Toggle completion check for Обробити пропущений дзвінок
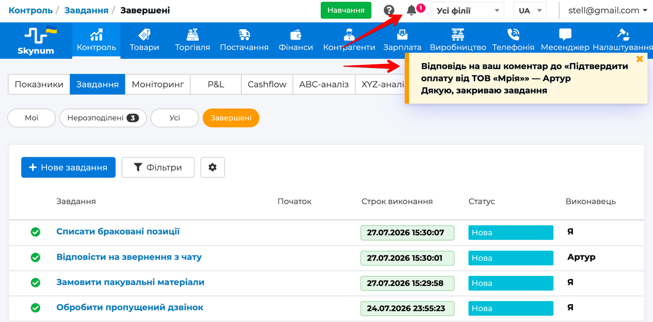This screenshot has height=322, width=653. click(36, 308)
